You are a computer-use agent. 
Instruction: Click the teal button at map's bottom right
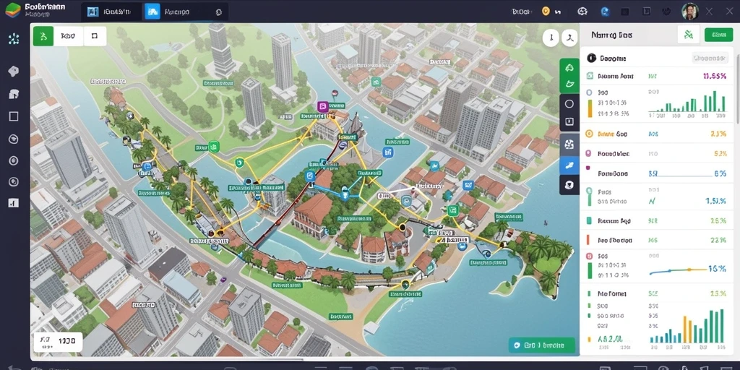[542, 345]
